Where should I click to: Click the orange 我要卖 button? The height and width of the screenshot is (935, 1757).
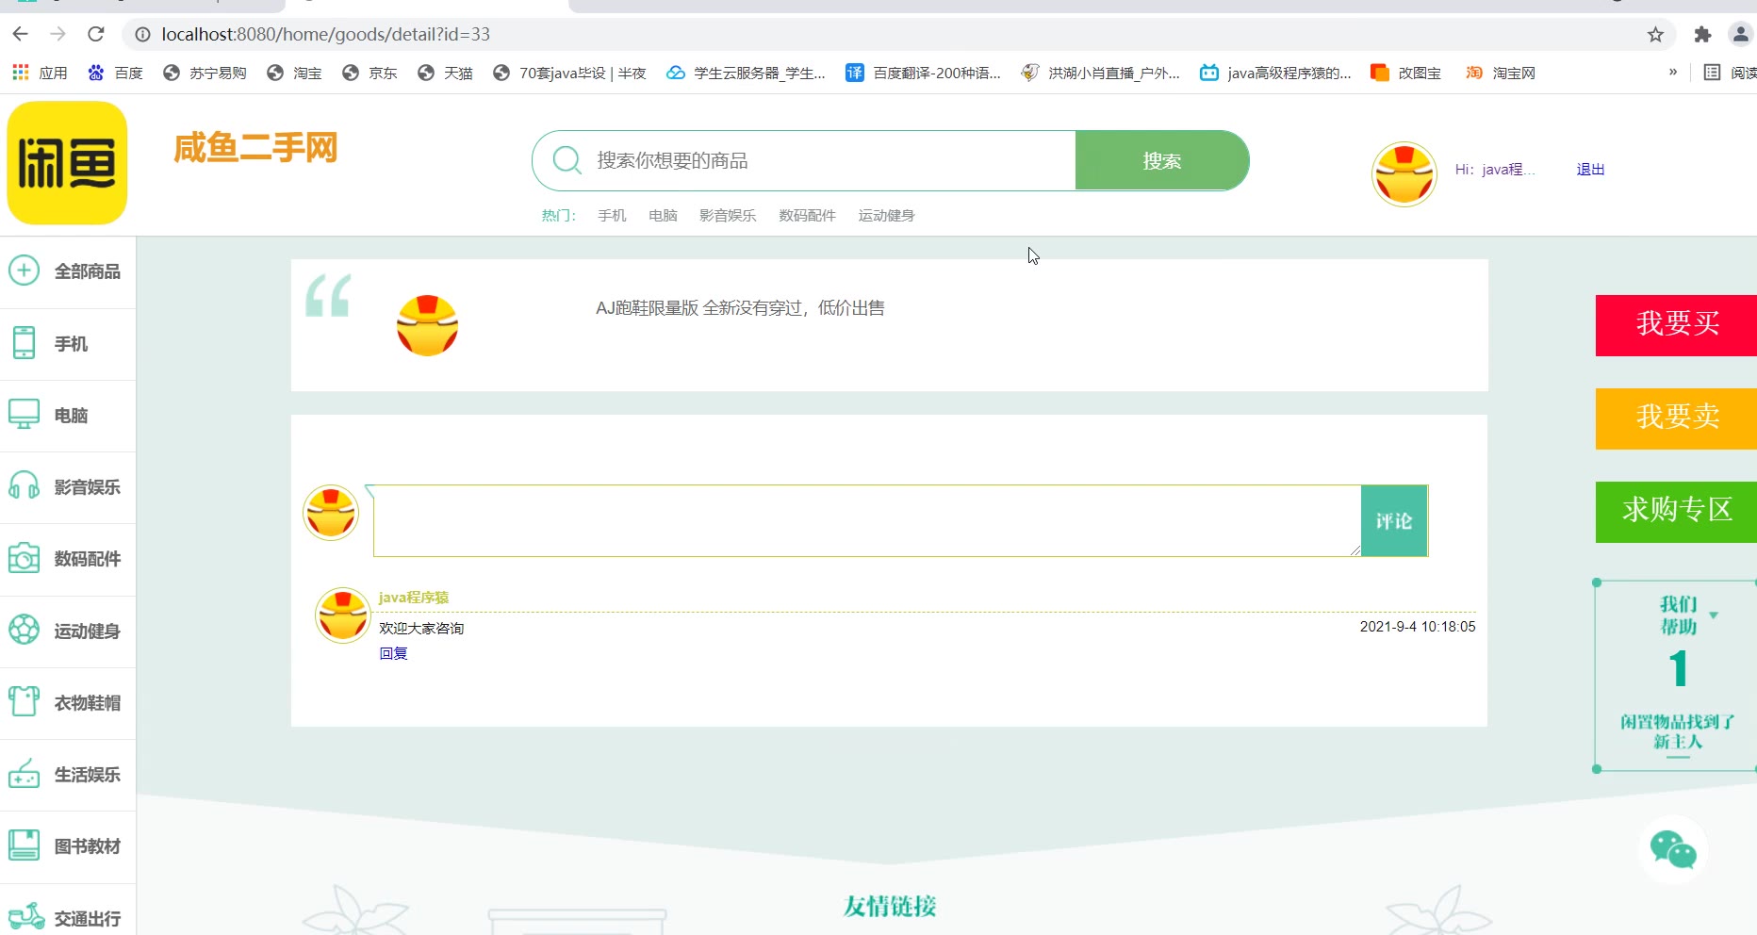(x=1676, y=418)
